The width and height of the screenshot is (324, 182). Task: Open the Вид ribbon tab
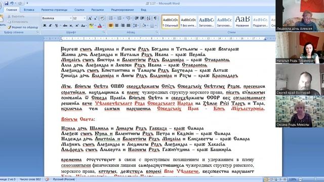(143, 10)
